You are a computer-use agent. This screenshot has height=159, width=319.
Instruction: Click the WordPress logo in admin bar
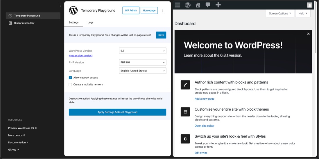click(188, 5)
